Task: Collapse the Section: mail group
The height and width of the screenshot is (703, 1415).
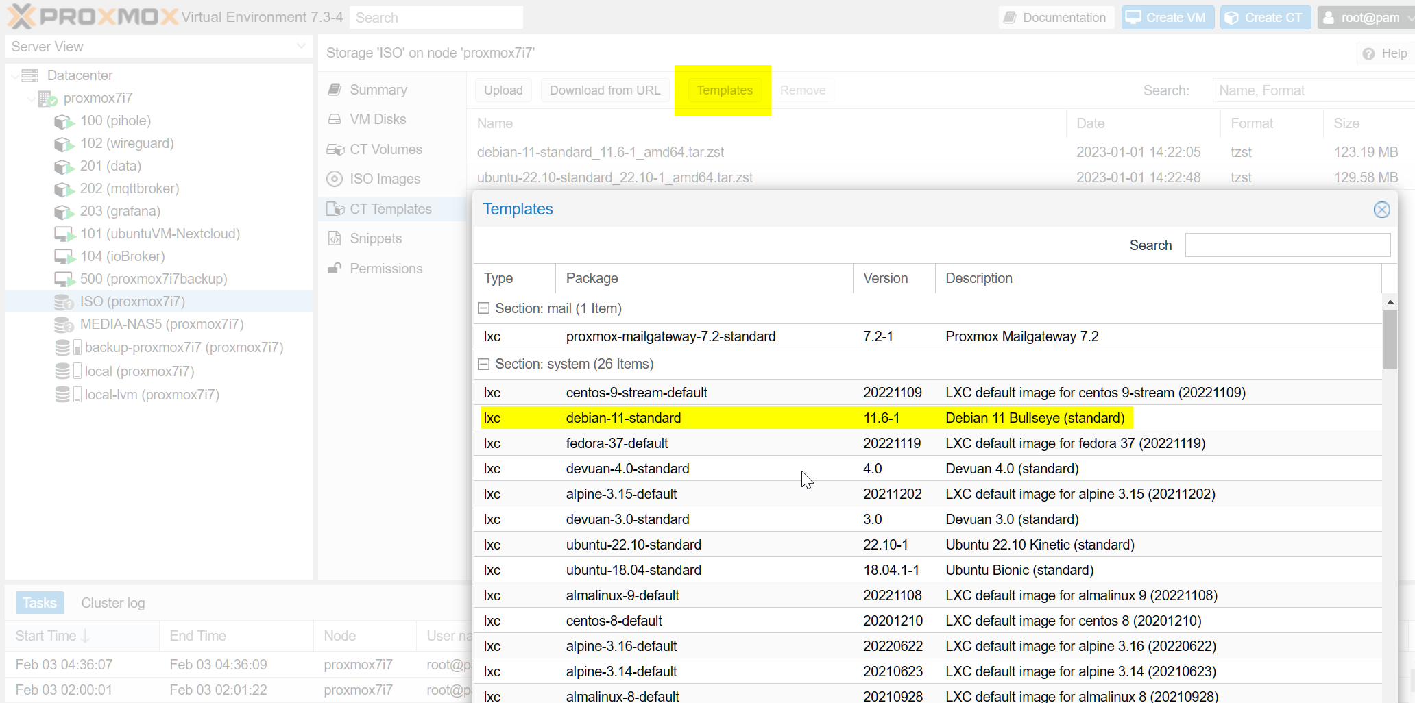Action: tap(483, 308)
